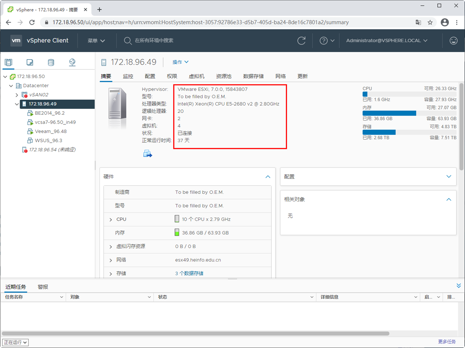Viewport: 465px width, 348px height.
Task: Switch to the 虚拟机 tab
Action: [x=196, y=76]
